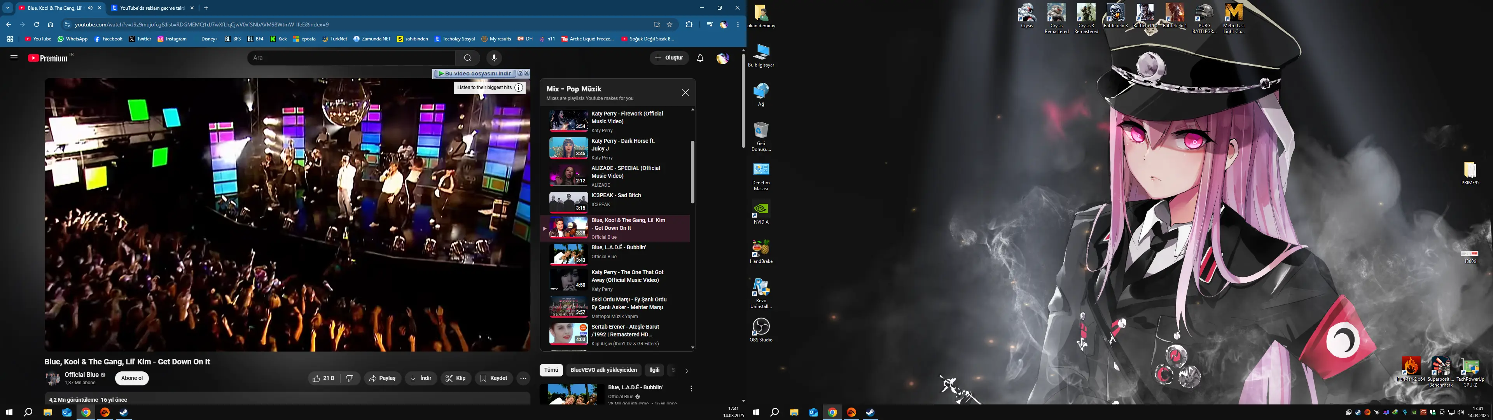Open the Instagram bookmark
Viewport: 1493px width, 420px height.
click(172, 39)
